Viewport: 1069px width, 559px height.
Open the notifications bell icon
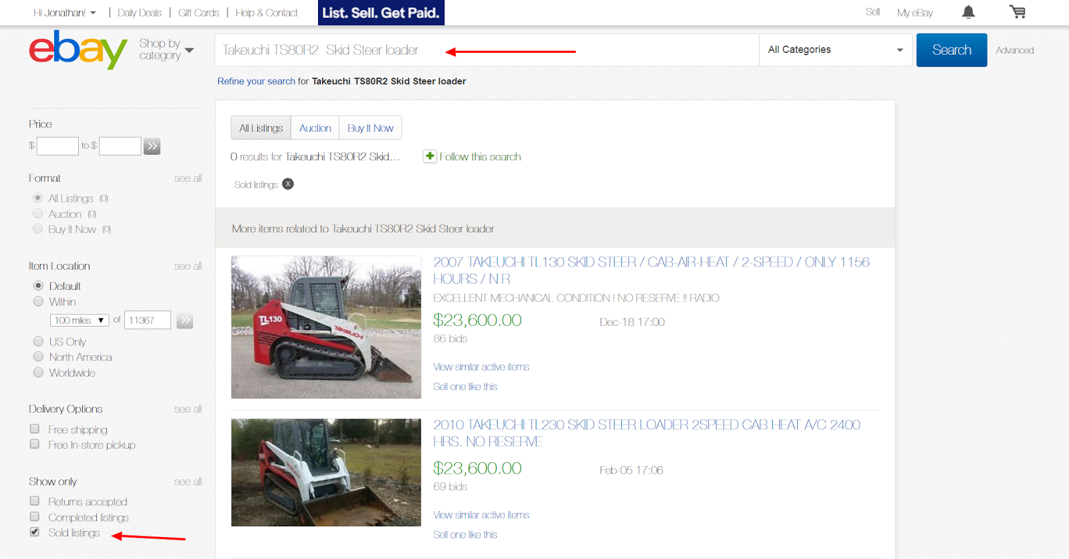[968, 12]
